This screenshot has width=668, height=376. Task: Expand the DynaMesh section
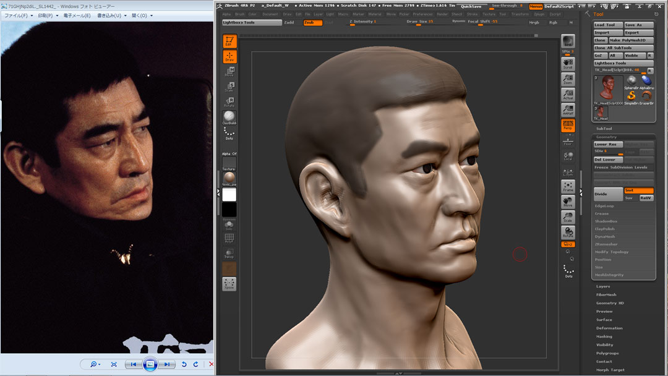pyautogui.click(x=604, y=237)
